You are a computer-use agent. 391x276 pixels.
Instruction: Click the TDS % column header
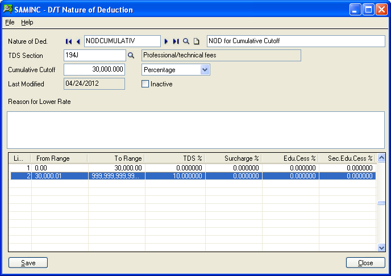click(174, 158)
